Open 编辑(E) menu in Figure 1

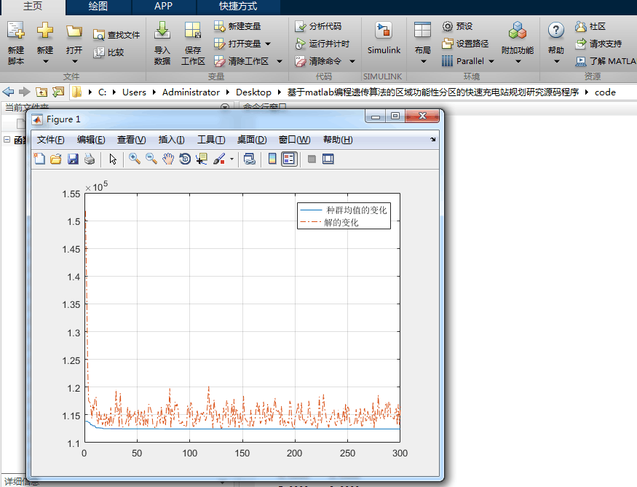(x=91, y=140)
